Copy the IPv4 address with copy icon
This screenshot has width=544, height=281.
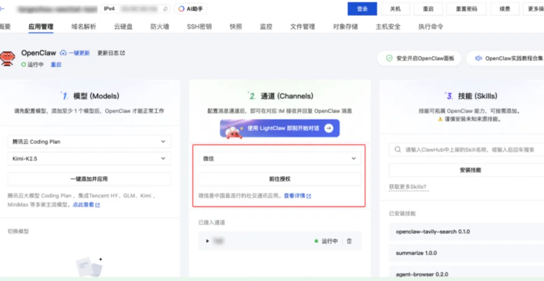click(x=166, y=9)
